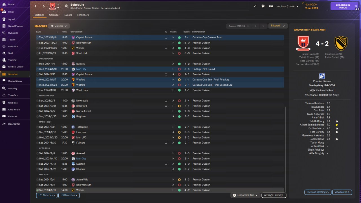Image resolution: width=361 pixels, height=203 pixels.
Task: Switch to the Matches tab
Action: pos(39,15)
